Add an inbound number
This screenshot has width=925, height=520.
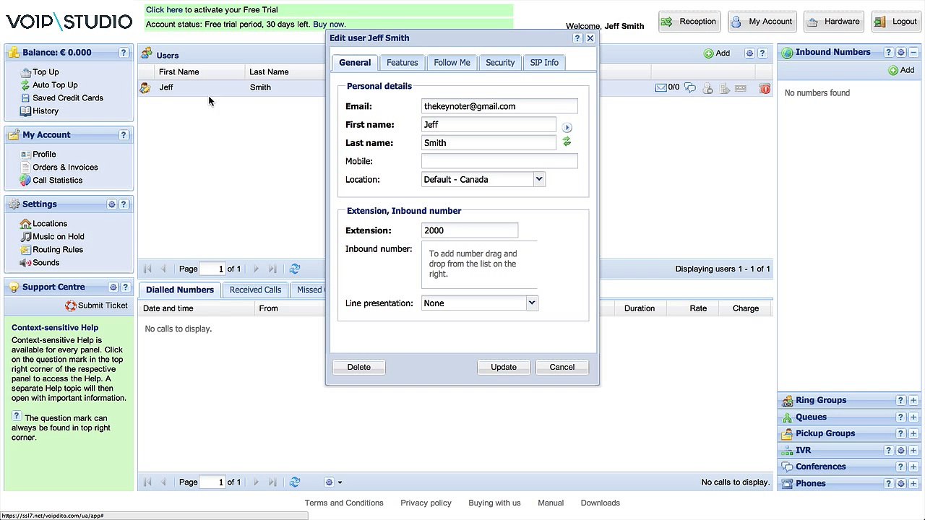(901, 70)
